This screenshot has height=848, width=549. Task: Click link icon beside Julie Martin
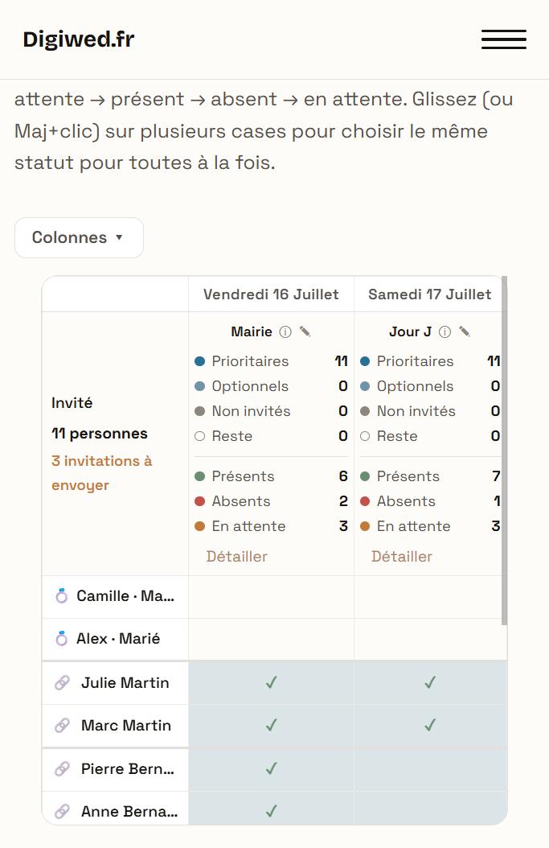[62, 683]
